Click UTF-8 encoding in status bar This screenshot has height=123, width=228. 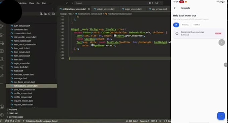(x=154, y=121)
